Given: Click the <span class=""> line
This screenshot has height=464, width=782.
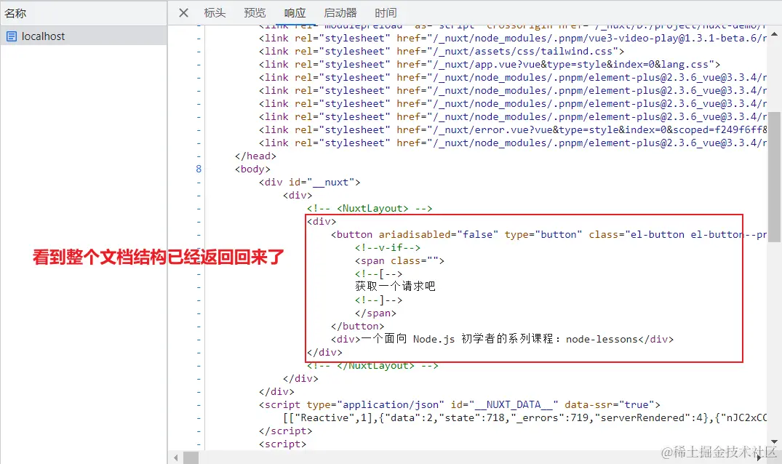Looking at the screenshot, I should point(399,260).
